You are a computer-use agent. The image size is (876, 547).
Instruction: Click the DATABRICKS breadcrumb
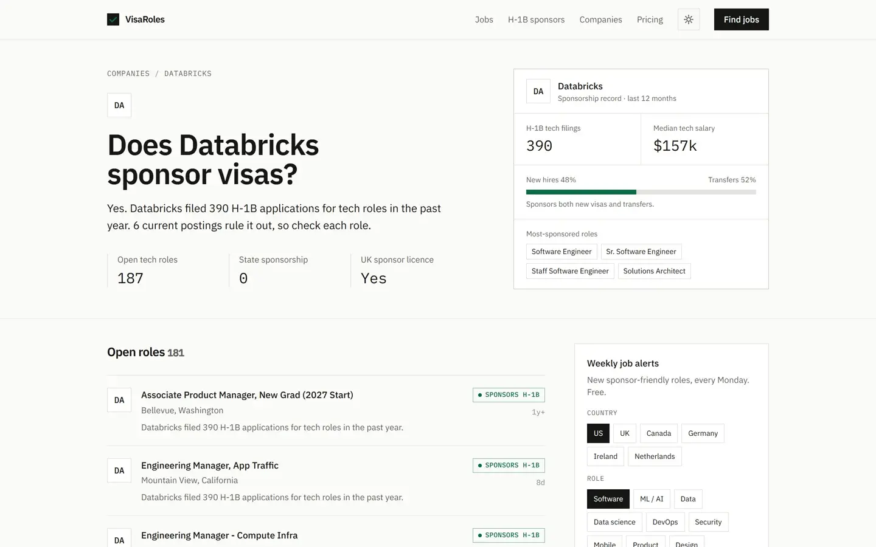click(188, 74)
